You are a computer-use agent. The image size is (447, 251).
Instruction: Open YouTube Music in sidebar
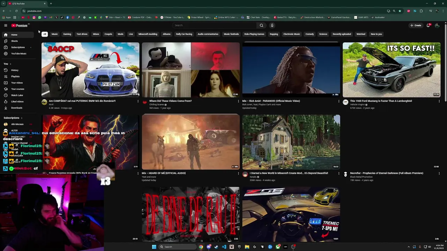click(19, 54)
